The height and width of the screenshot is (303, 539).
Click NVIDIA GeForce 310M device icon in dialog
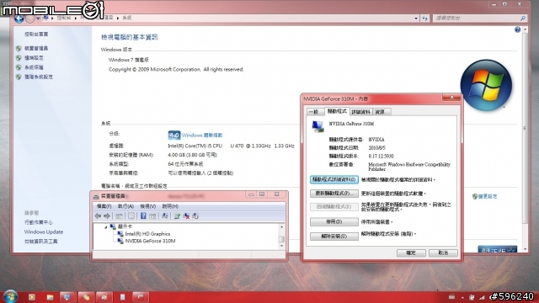(318, 126)
